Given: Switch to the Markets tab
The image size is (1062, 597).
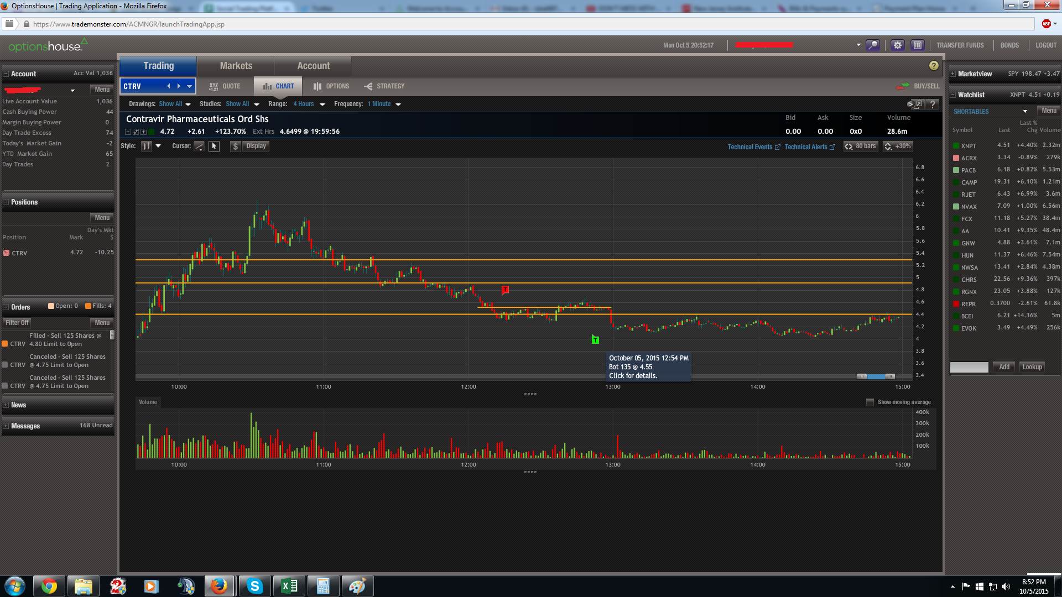Looking at the screenshot, I should pos(236,66).
